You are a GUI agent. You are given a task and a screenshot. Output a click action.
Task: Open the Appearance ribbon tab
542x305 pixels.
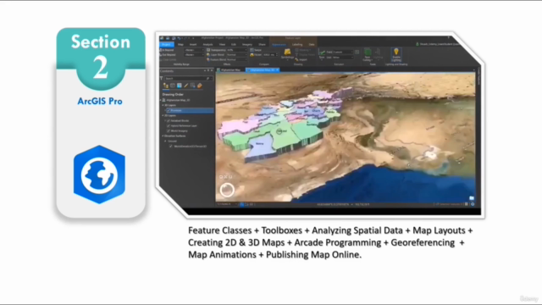tap(279, 45)
